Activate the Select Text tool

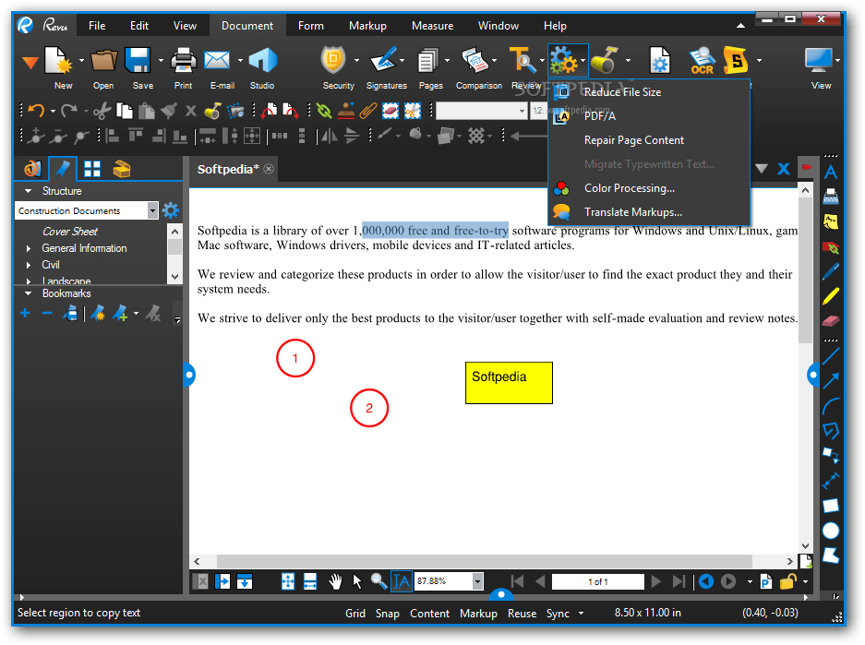pyautogui.click(x=402, y=581)
